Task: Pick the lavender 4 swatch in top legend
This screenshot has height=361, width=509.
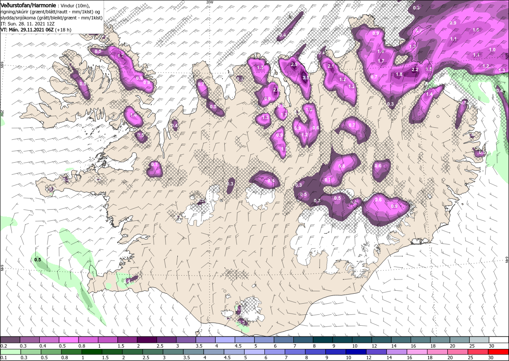Action: pyautogui.click(x=225, y=339)
